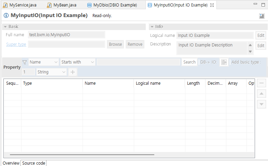Open the String basic type dropdown
Image resolution: width=268 pixels, height=166 pixels.
pos(52,72)
